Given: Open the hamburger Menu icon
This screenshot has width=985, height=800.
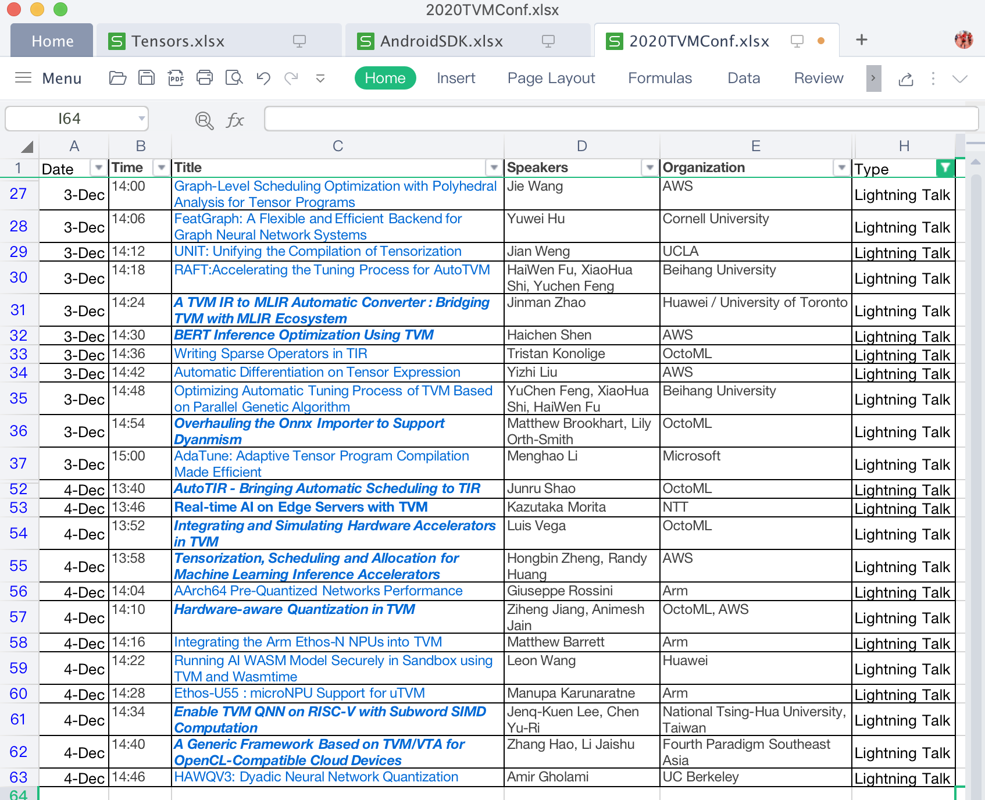Looking at the screenshot, I should [23, 78].
